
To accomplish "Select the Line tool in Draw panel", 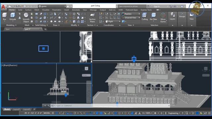I will (x=55, y=18).
